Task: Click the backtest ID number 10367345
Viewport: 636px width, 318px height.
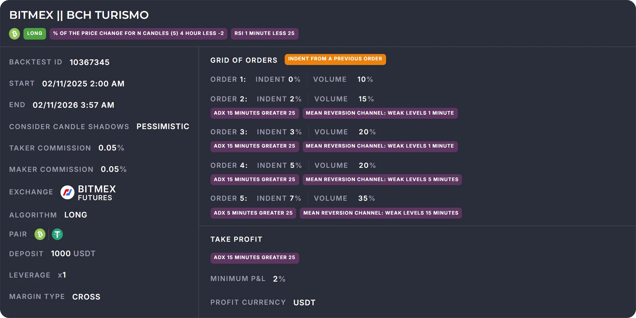Action: point(89,62)
